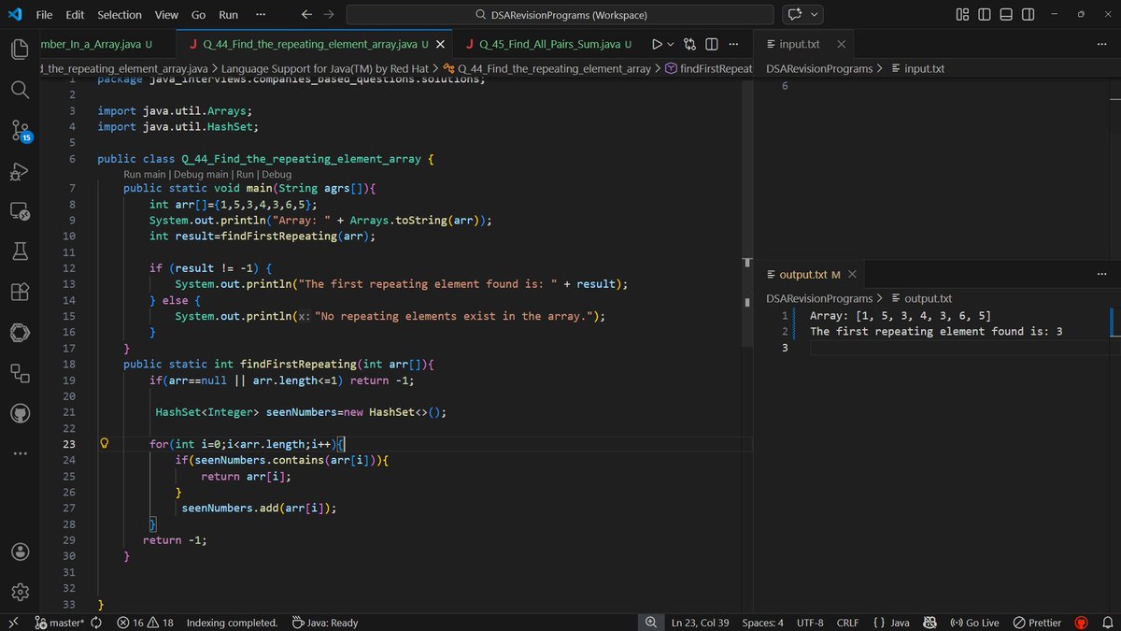Open Problems via errors and warnings count
This screenshot has width=1121, height=631.
pos(146,623)
